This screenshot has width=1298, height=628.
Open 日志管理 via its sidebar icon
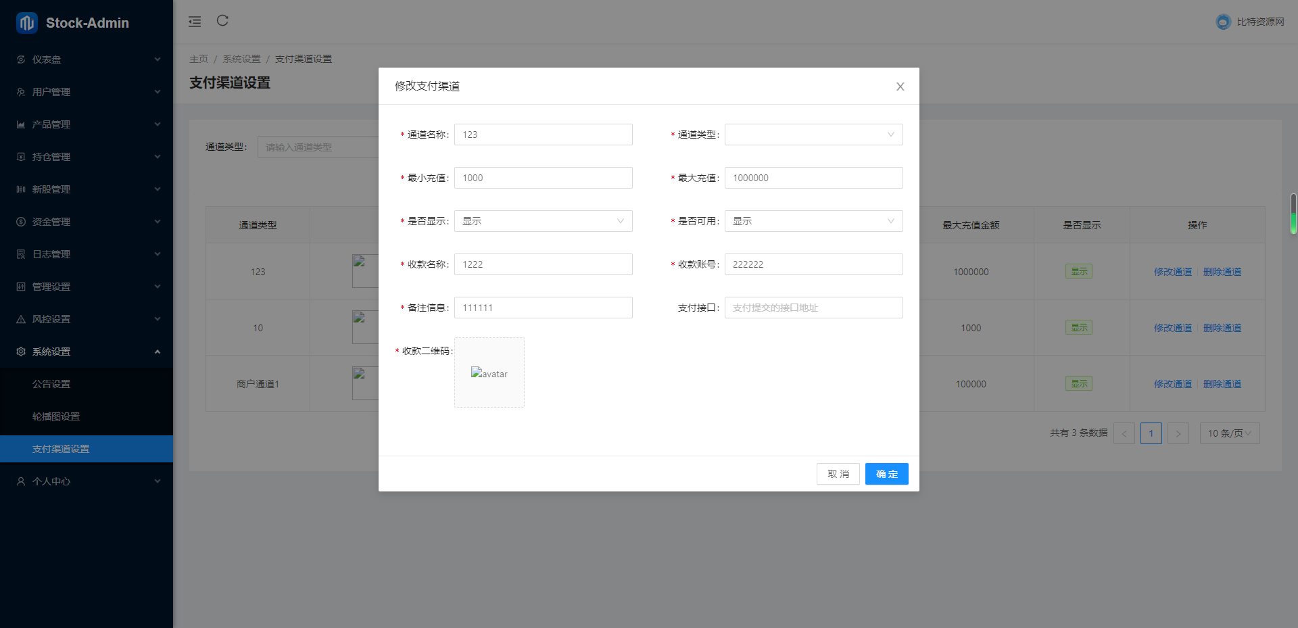(x=20, y=253)
